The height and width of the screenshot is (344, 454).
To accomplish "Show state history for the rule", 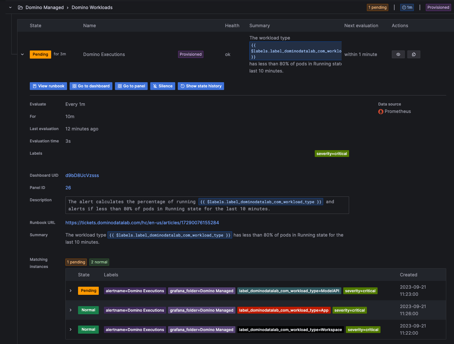I will (x=201, y=86).
